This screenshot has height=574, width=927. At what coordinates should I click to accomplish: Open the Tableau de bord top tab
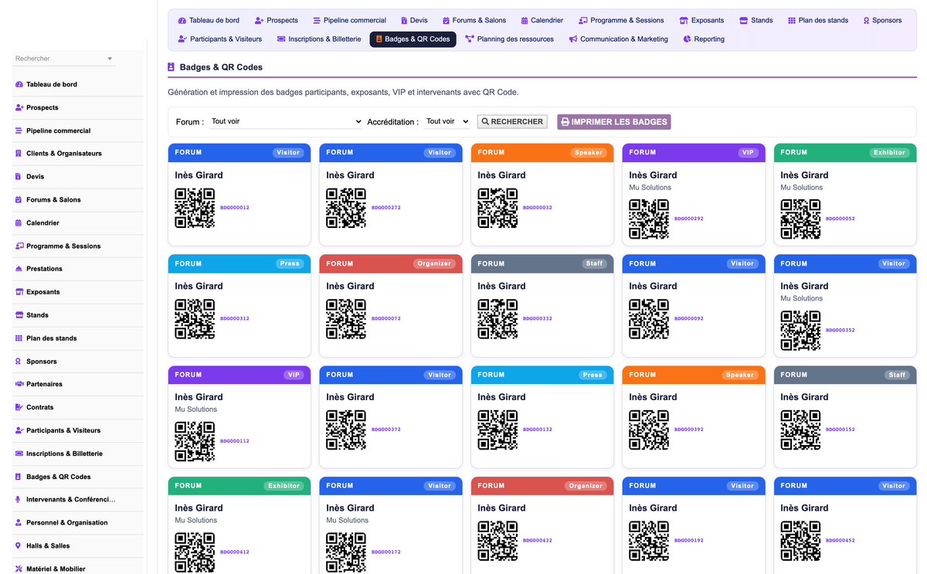point(209,20)
